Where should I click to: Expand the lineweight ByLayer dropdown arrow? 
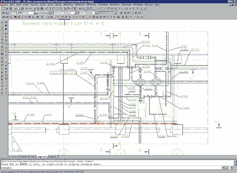click(x=96, y=13)
